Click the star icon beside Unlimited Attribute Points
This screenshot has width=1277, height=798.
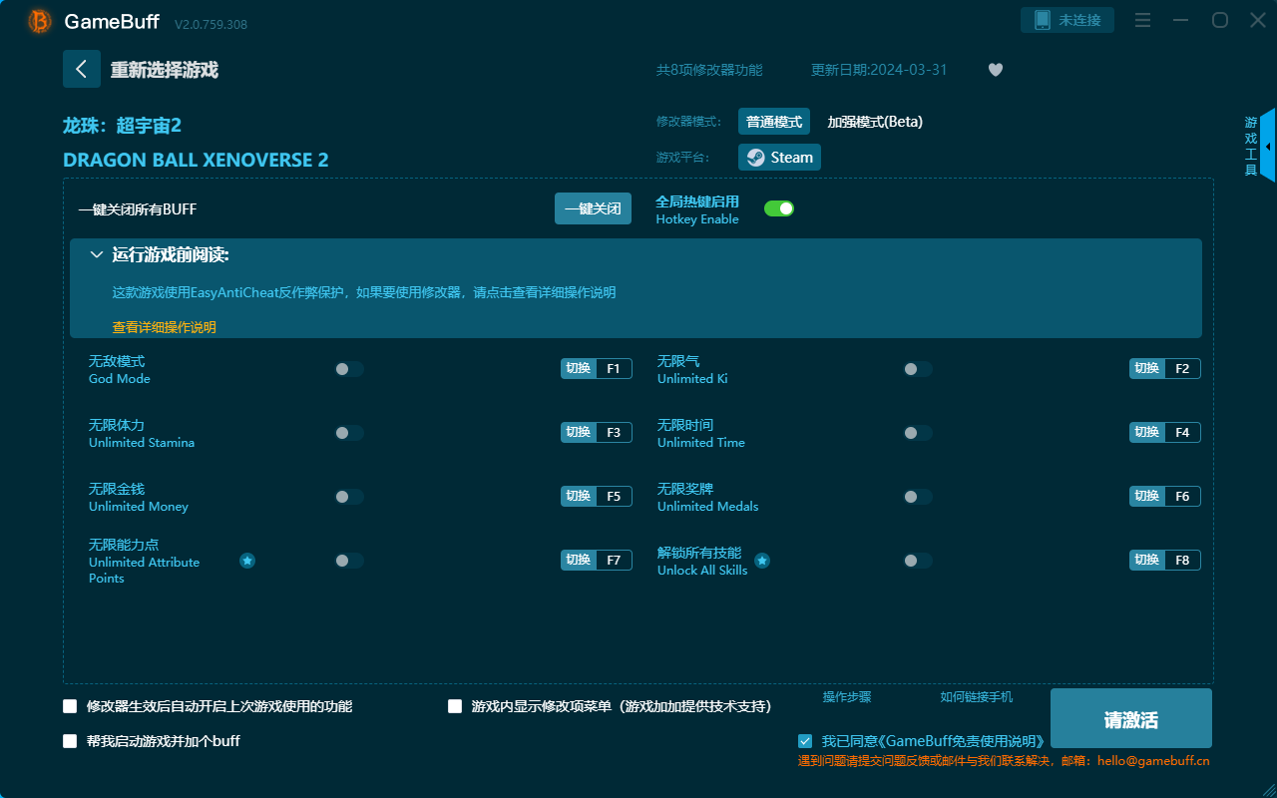click(247, 561)
